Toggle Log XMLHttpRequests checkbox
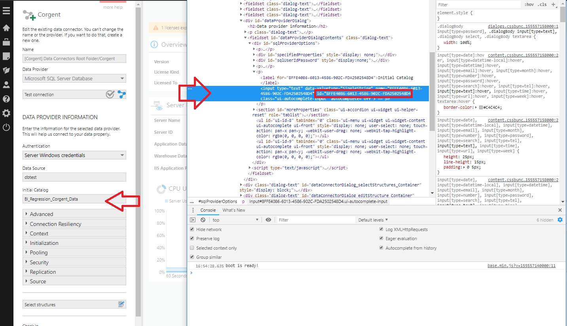Viewport: 567px width, 326px height. [x=381, y=229]
